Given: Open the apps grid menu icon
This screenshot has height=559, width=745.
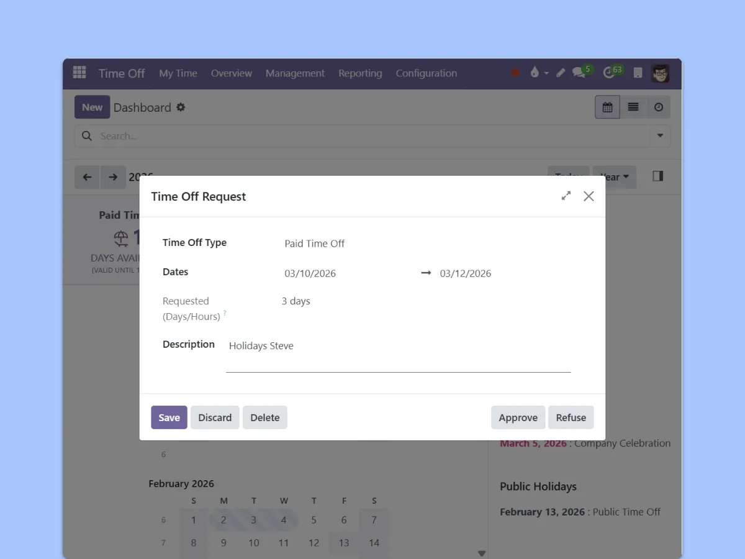Looking at the screenshot, I should [x=79, y=73].
